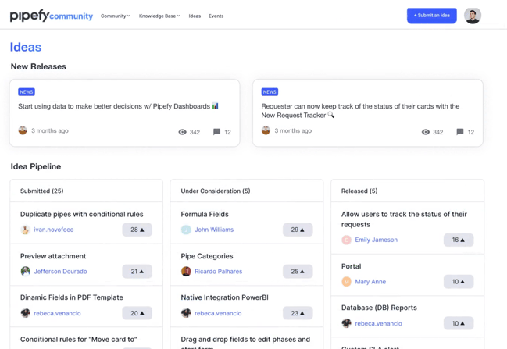Open the user profile avatar

pyautogui.click(x=473, y=16)
